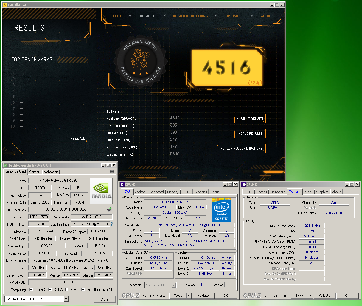Open the Tools arrow in the left CPU-Z window
The image size is (362, 306).
point(189,296)
